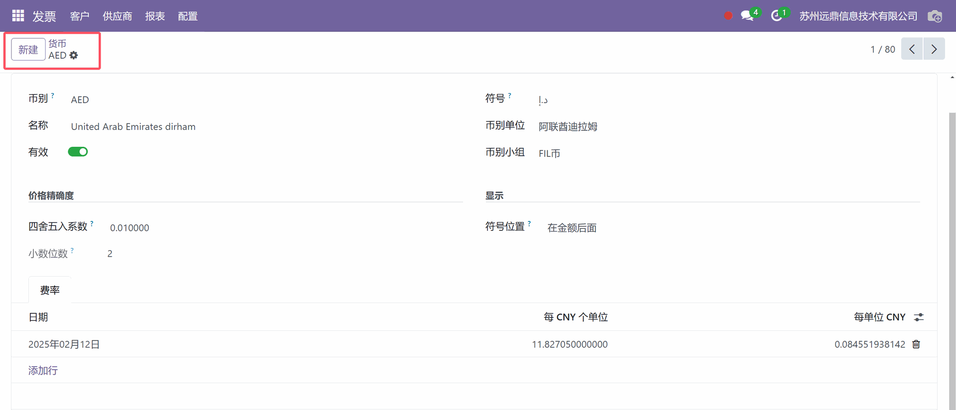Open the 苏州远鼎信息技术有限公司 company switcher
The image size is (956, 410).
[858, 16]
